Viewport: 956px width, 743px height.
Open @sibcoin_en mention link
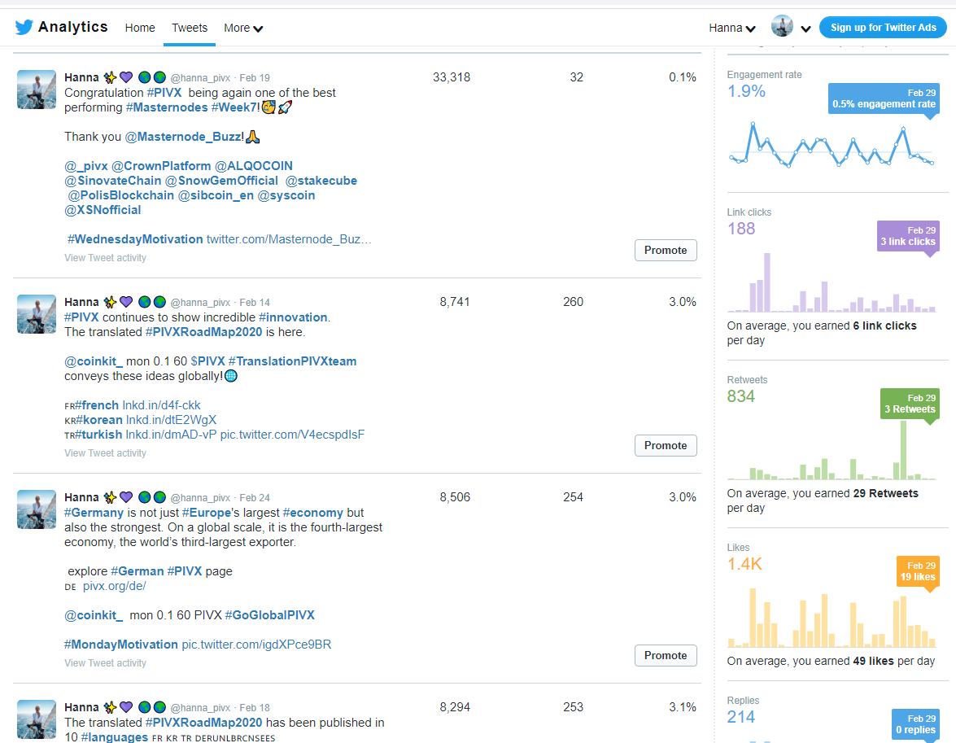(216, 195)
